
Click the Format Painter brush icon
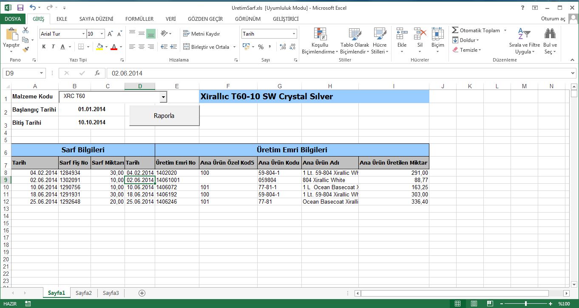[x=26, y=49]
